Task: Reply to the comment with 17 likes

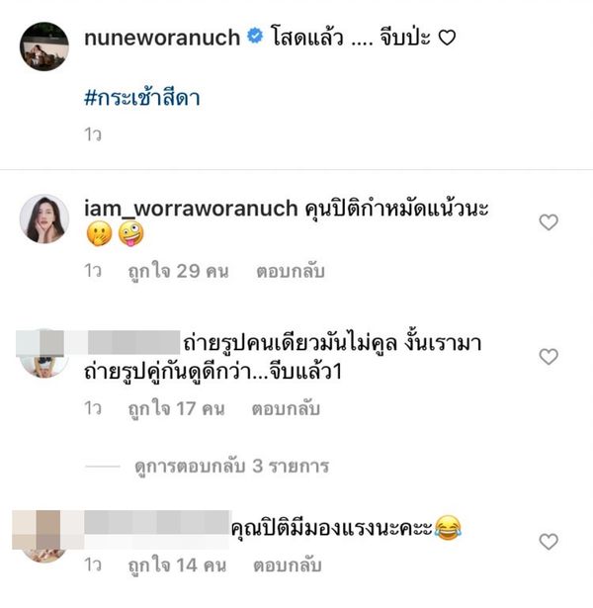Action: click(x=286, y=408)
